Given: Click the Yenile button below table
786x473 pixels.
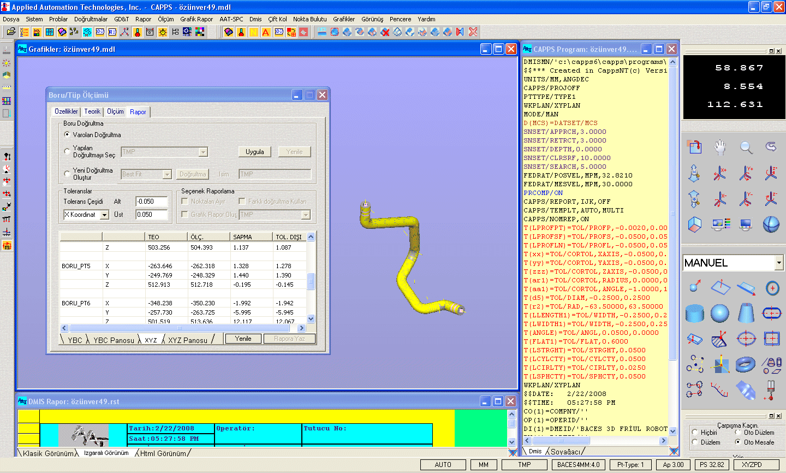Looking at the screenshot, I should point(243,339).
